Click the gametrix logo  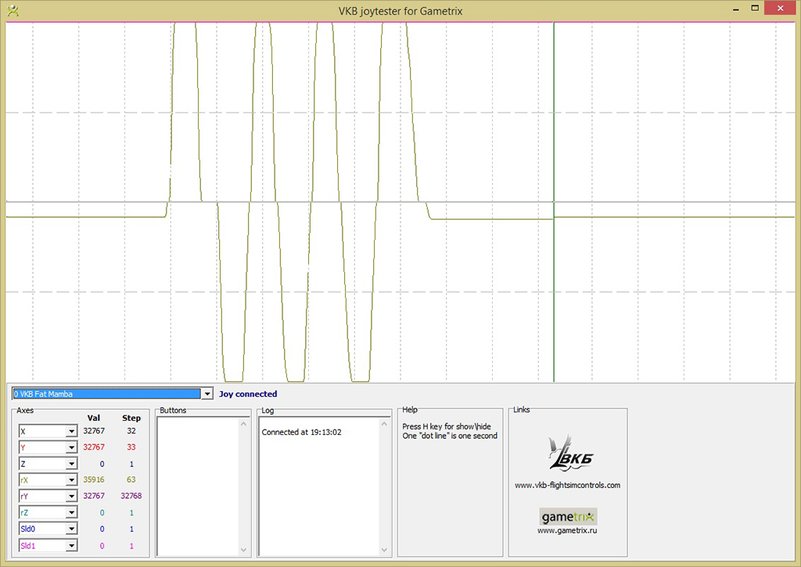[568, 516]
